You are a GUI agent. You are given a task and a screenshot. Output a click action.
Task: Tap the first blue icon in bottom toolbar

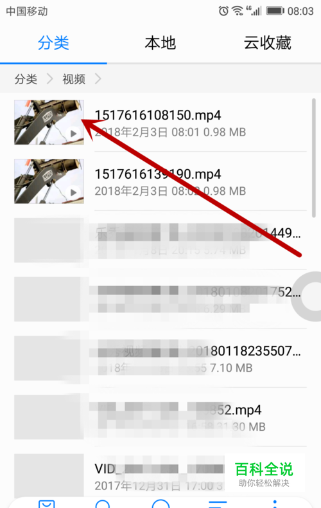click(47, 503)
